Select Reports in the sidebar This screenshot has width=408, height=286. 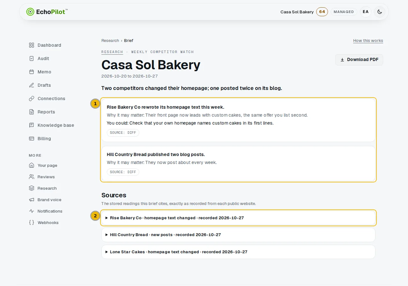[x=46, y=112]
